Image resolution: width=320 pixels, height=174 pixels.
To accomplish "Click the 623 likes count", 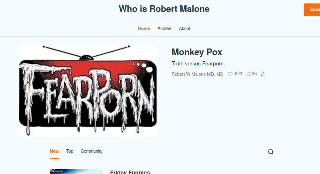I will (x=238, y=74).
